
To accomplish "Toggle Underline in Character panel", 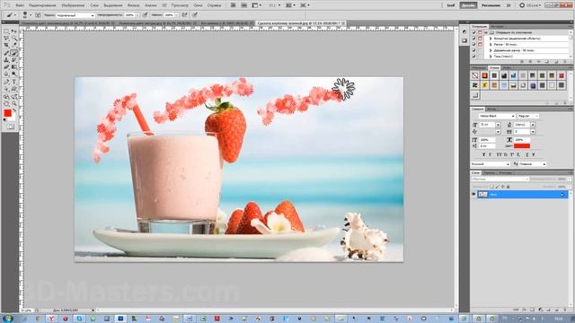I will [x=527, y=154].
